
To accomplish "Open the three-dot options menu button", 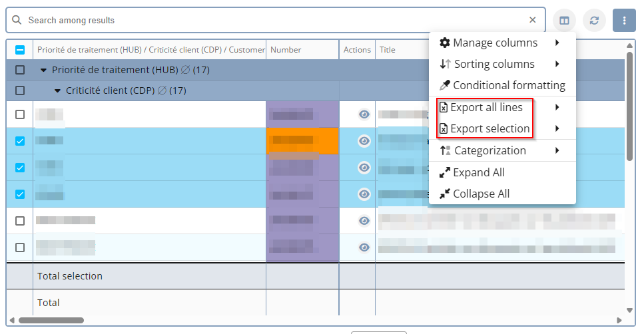I will pos(624,21).
